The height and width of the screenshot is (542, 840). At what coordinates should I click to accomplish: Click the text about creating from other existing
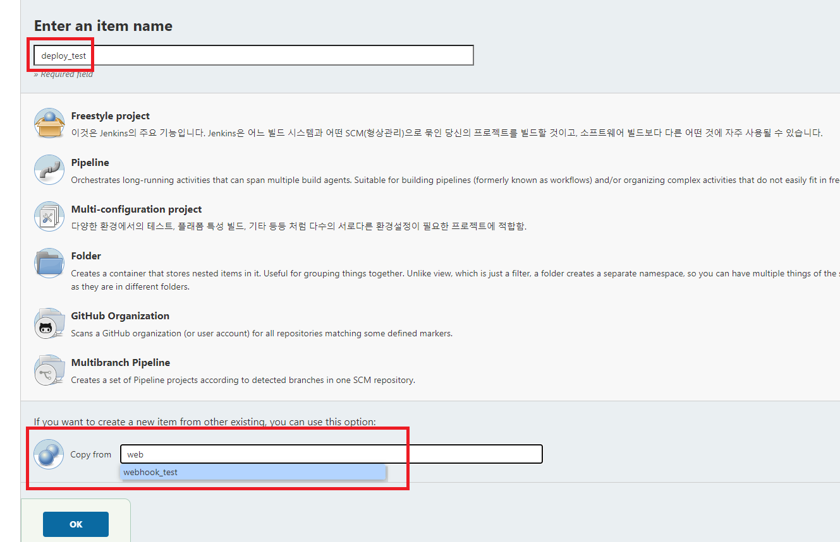pos(205,421)
